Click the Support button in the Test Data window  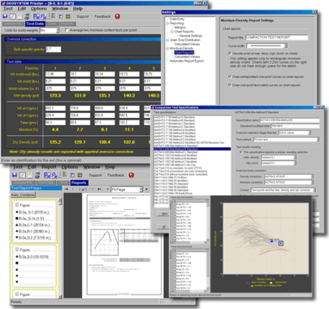tap(83, 16)
